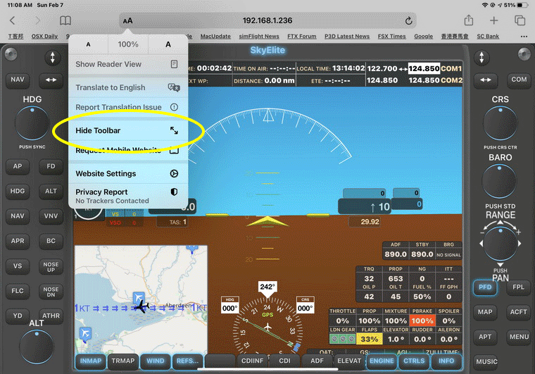Enable the INMAP inset map toggle

coord(89,361)
